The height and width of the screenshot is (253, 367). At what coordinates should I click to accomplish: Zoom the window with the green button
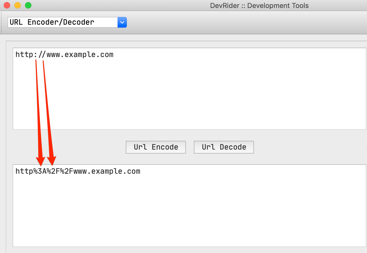pyautogui.click(x=28, y=5)
